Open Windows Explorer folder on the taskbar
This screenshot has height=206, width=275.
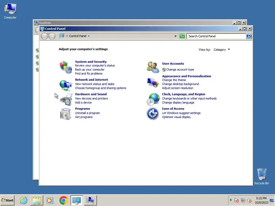tap(37, 200)
